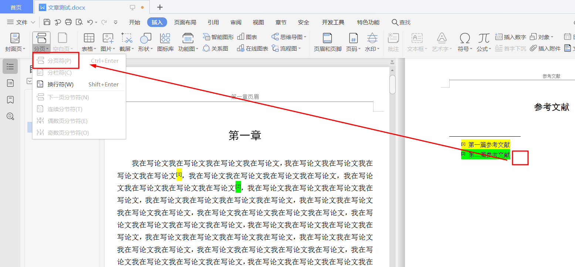Screen dimensions: 575x267
Task: Switch to the 视图 ribbon tab
Action: tap(258, 22)
